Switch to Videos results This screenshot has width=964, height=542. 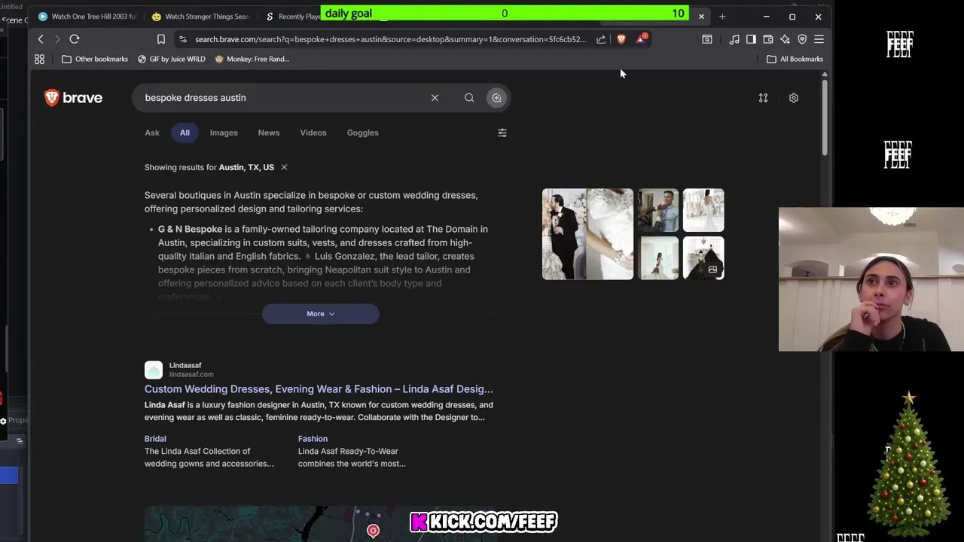coord(313,132)
